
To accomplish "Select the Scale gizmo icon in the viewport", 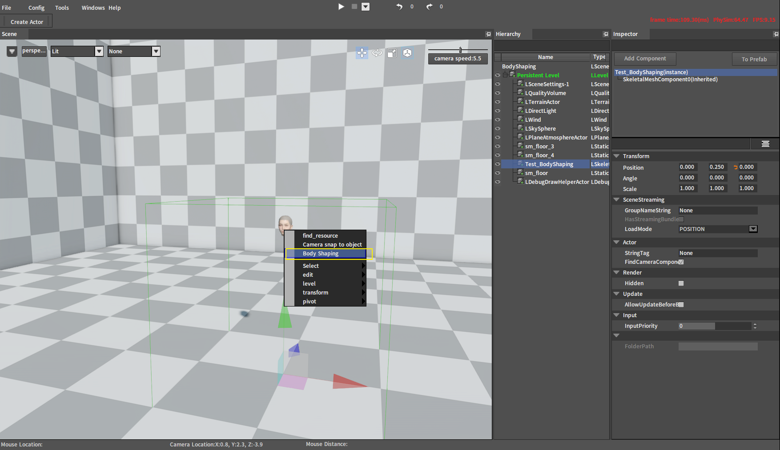I will pos(392,53).
